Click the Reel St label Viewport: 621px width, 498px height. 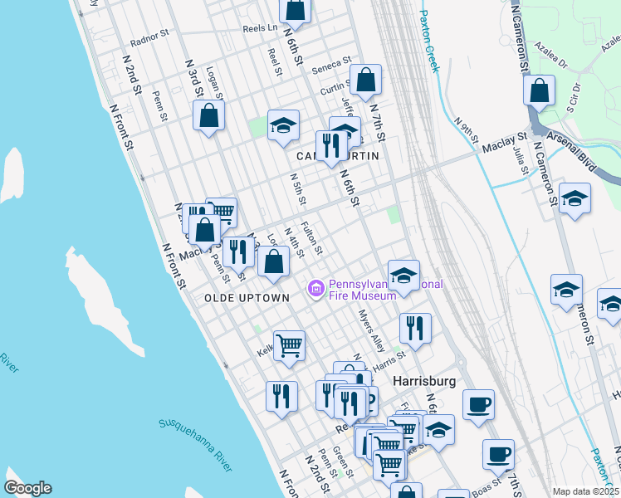(x=275, y=62)
